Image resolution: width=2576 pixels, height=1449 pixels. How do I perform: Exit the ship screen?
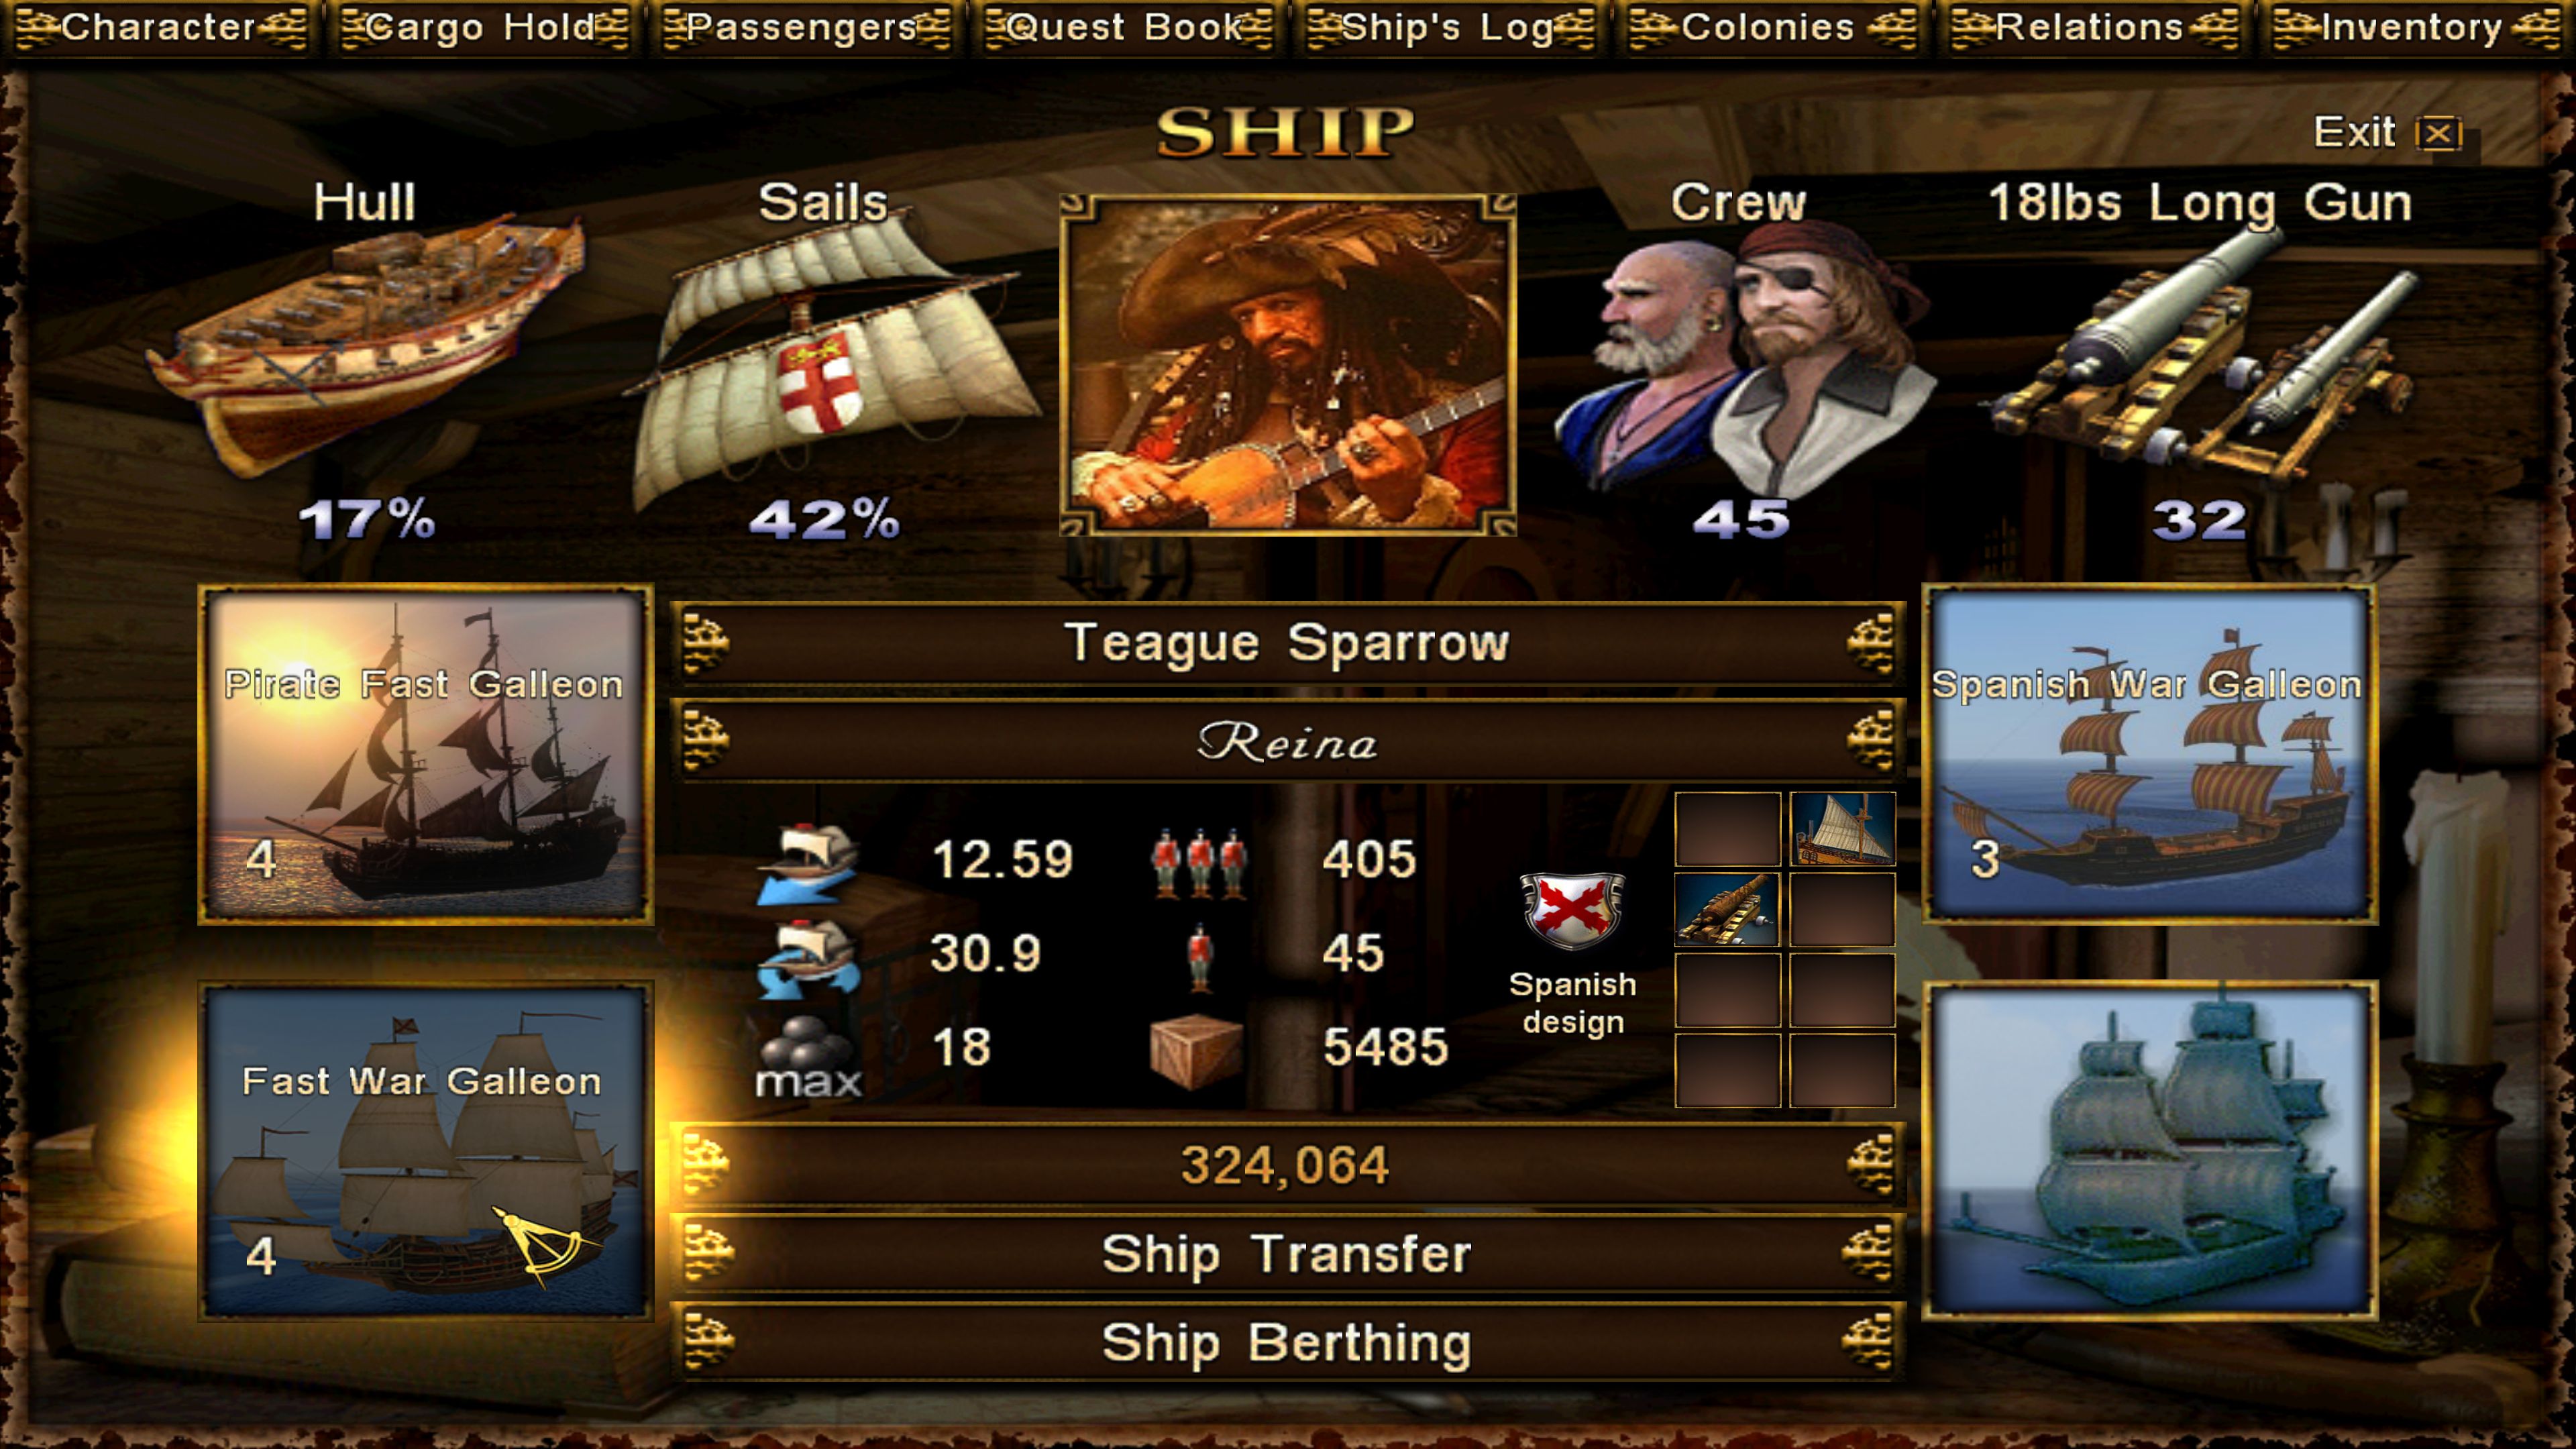point(2387,132)
